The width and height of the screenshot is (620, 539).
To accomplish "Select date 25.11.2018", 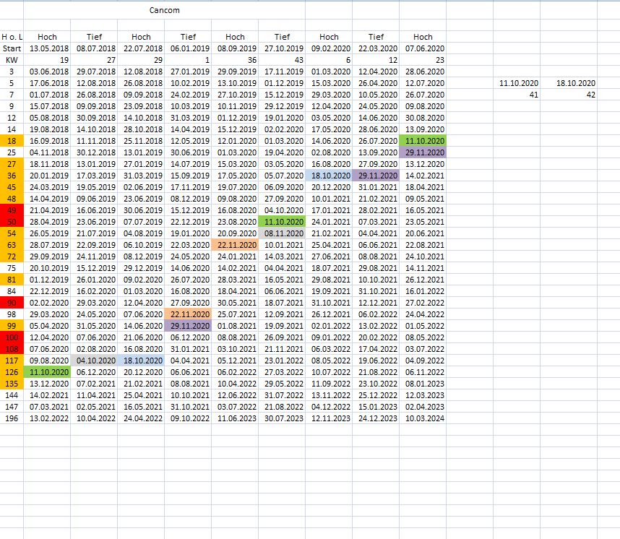I will (141, 141).
